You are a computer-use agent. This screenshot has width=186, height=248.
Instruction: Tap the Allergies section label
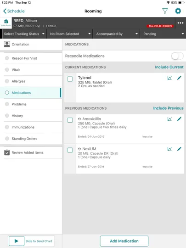18,81
